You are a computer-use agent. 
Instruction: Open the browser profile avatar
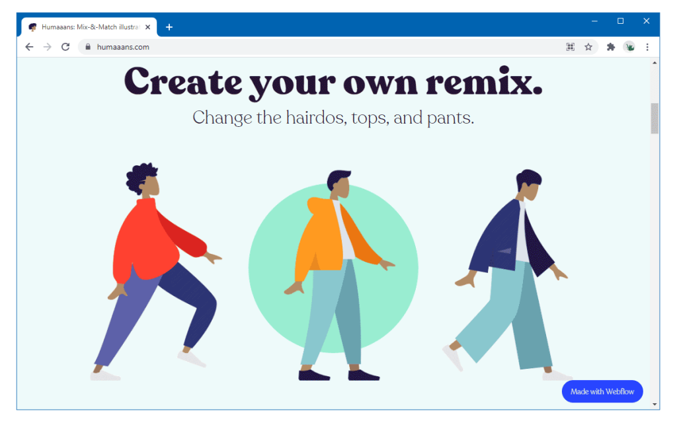[x=629, y=47]
